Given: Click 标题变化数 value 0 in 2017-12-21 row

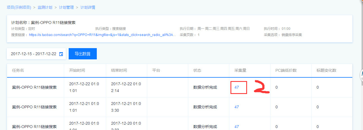Looking at the screenshot, I should 318,107.
